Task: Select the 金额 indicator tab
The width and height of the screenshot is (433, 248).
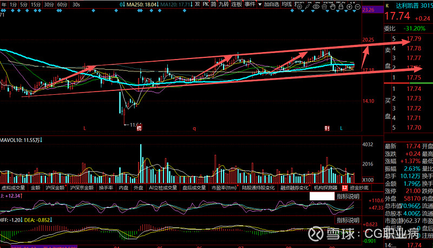Action: click(x=36, y=188)
